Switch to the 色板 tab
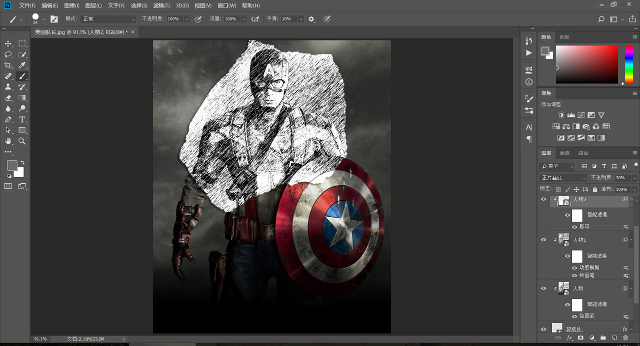Image resolution: width=640 pixels, height=346 pixels. (564, 37)
